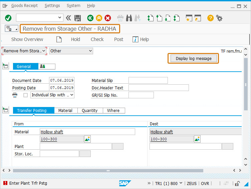Viewport: 251px width, 189px height.
Task: Click the red Cancel X icon
Action: click(x=108, y=18)
